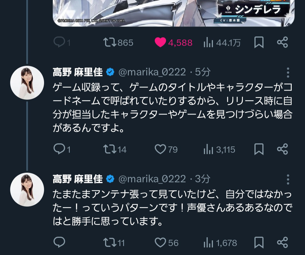Share the tweet with 79 likes

[282, 149]
